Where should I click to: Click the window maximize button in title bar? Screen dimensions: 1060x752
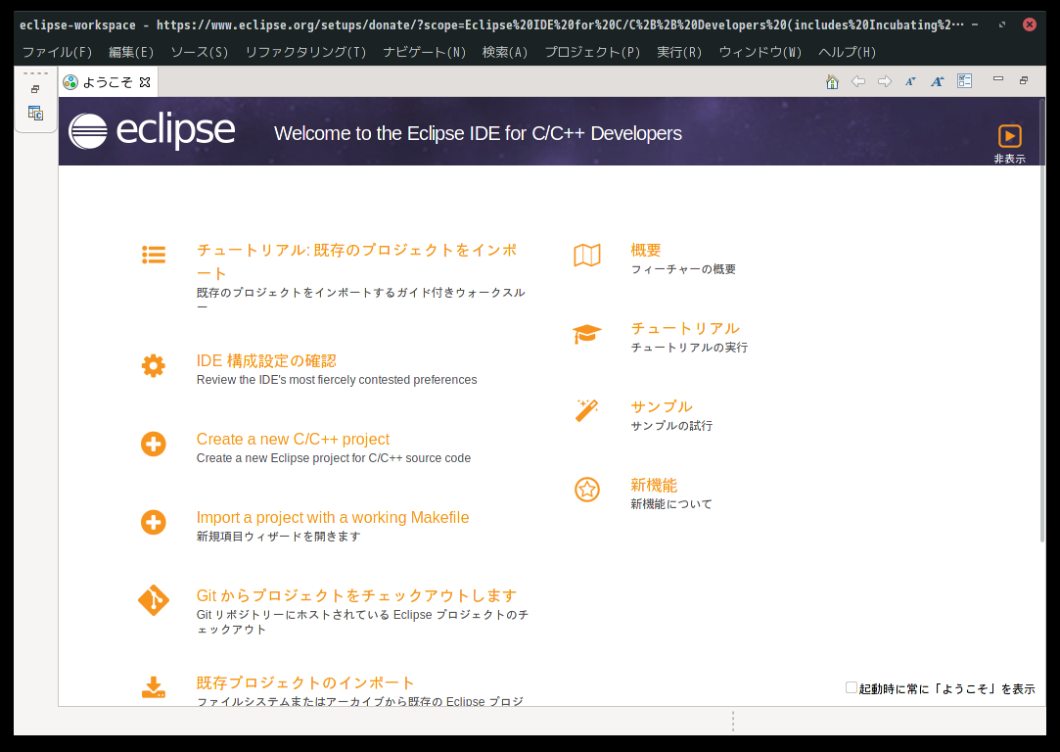pos(1002,25)
